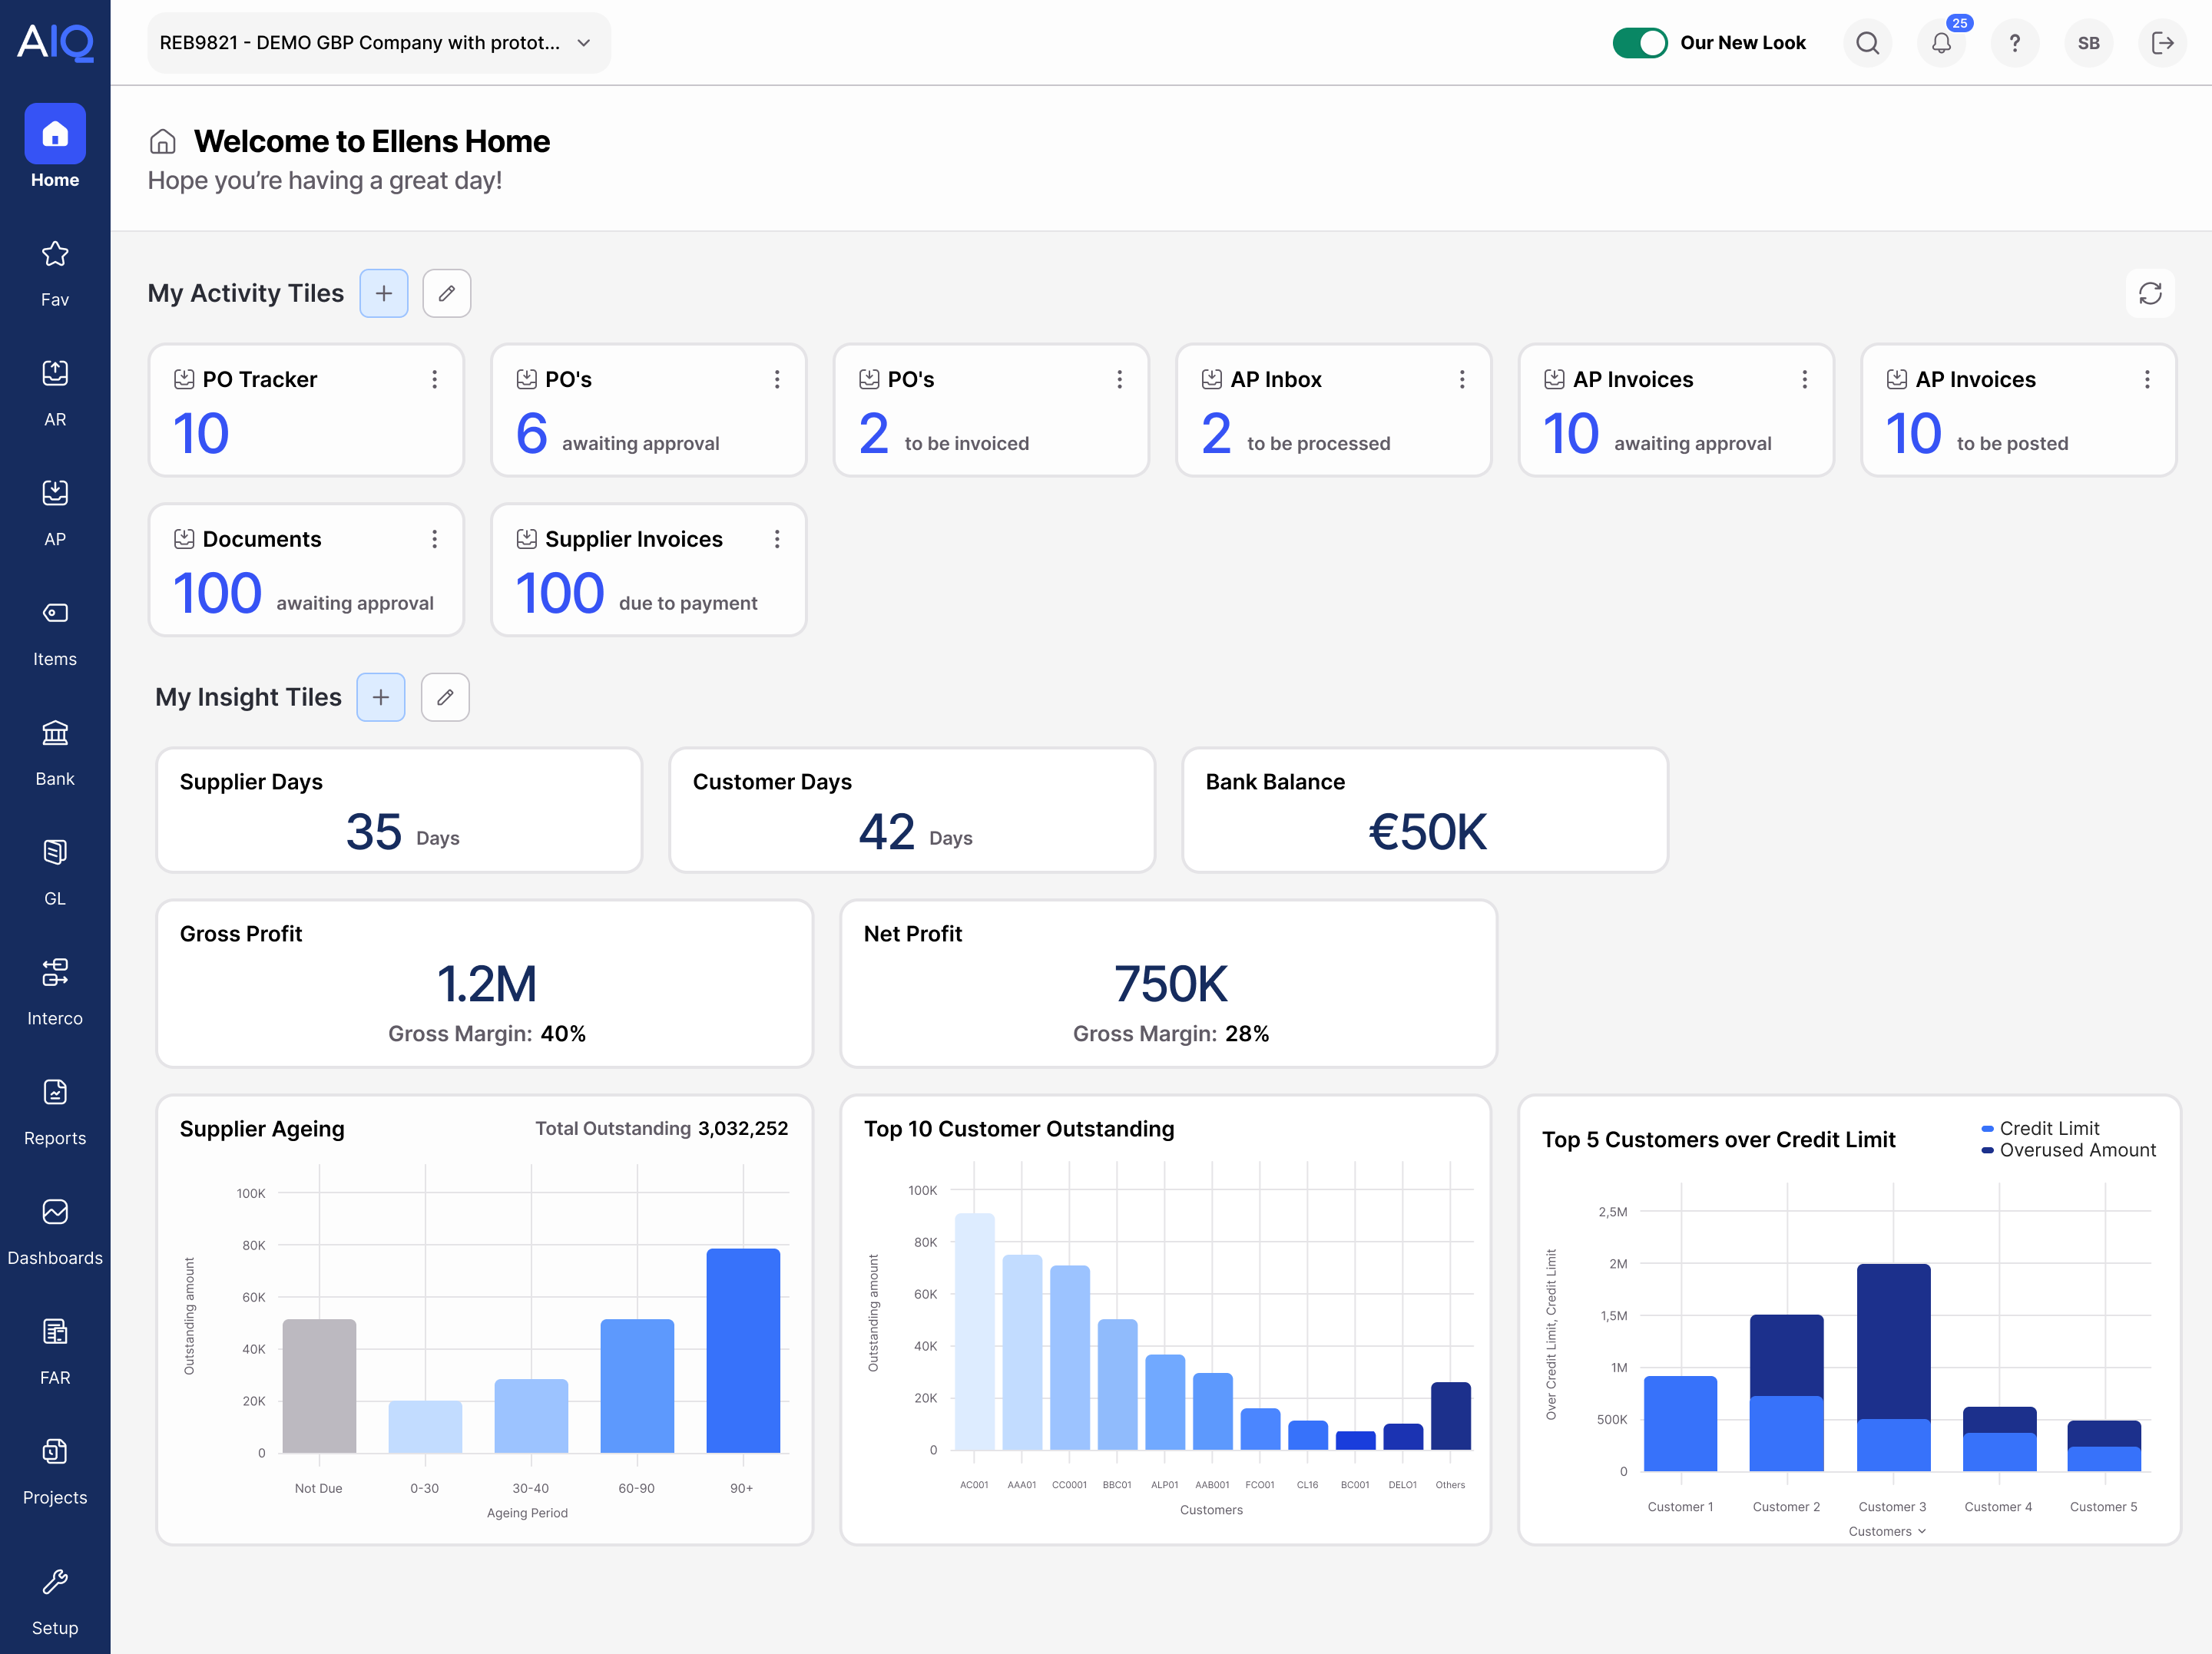Navigate to Dashboards via the sidebar
Image resolution: width=2212 pixels, height=1654 pixels.
[55, 1226]
